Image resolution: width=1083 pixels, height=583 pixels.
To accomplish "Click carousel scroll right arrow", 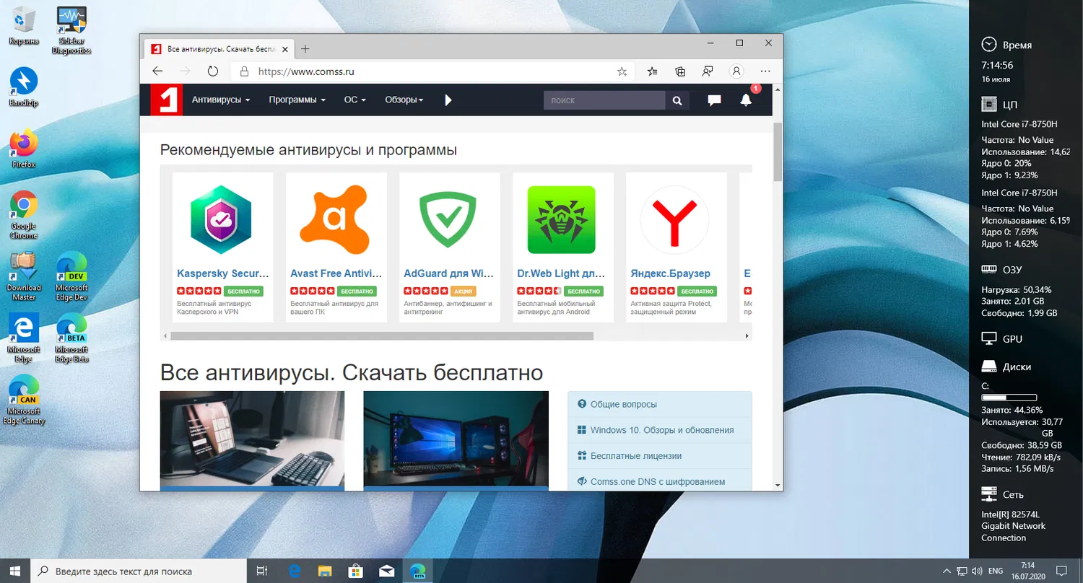I will (x=747, y=336).
